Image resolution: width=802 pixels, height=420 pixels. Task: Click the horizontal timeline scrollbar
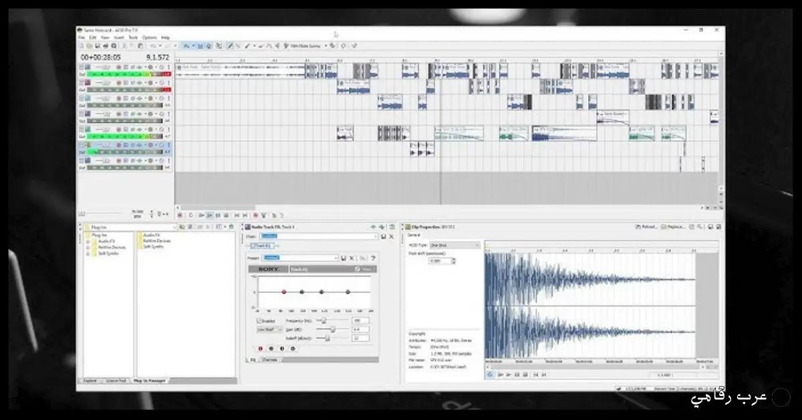(x=214, y=207)
